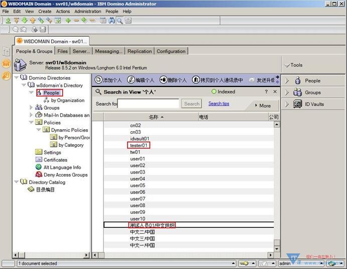Click the green download-to-tray arrow toolbar icon

click(8, 21)
